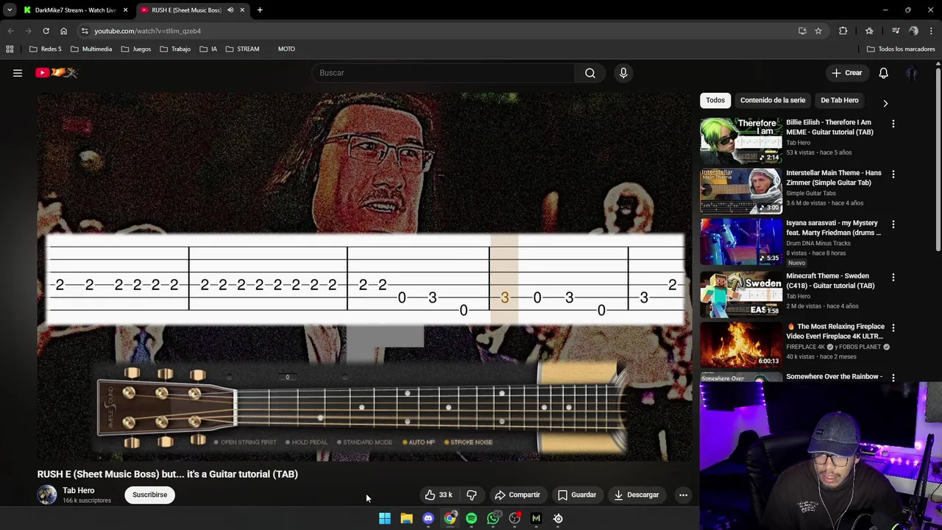This screenshot has width=942, height=530.
Task: Open OBS Studio from taskbar
Action: point(514,519)
